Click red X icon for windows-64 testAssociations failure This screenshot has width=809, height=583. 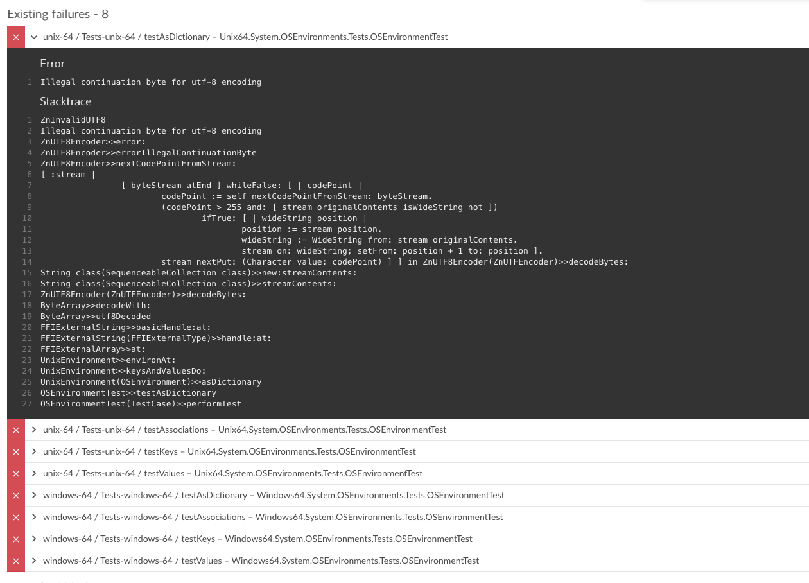pyautogui.click(x=16, y=518)
